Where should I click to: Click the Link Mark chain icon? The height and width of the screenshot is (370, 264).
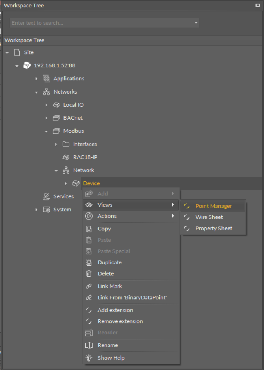(89, 286)
